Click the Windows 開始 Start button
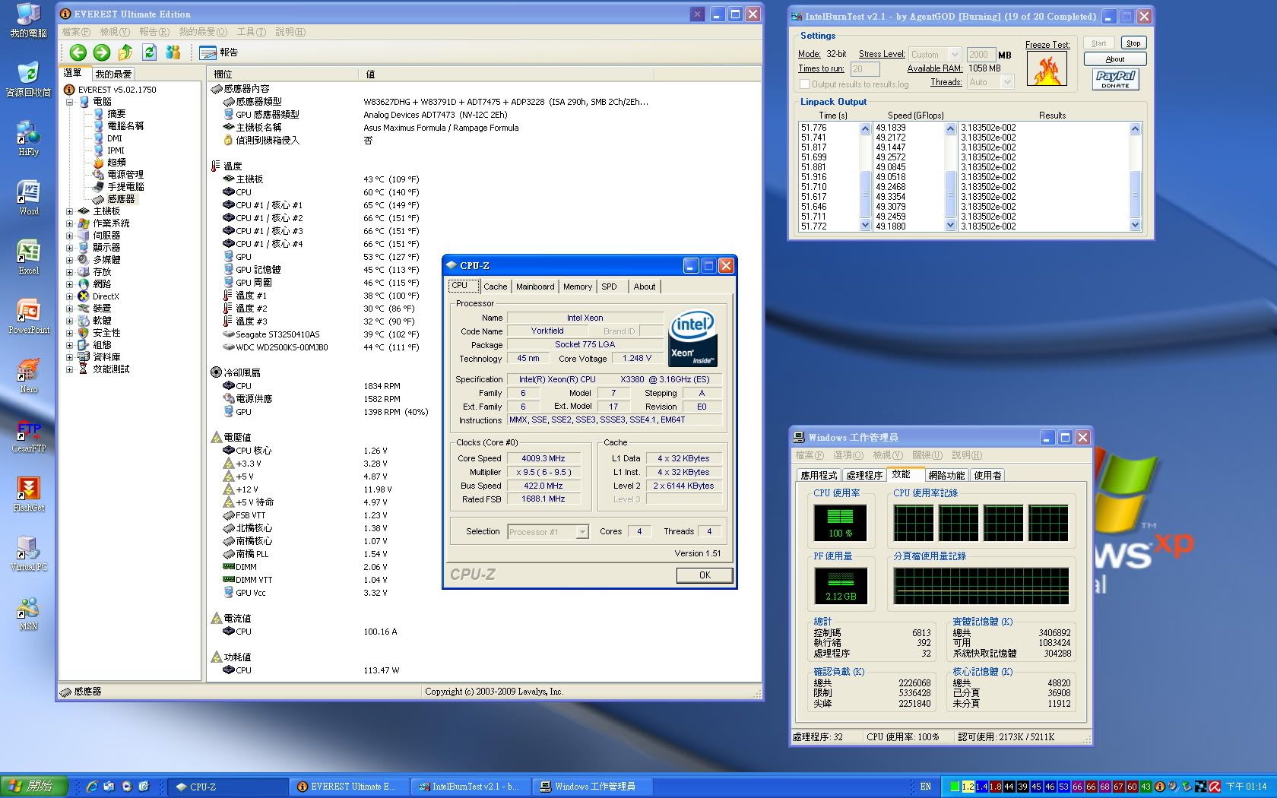The image size is (1277, 798). (34, 787)
